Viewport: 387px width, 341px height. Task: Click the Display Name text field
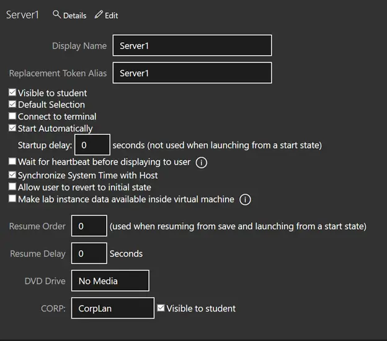tap(192, 46)
